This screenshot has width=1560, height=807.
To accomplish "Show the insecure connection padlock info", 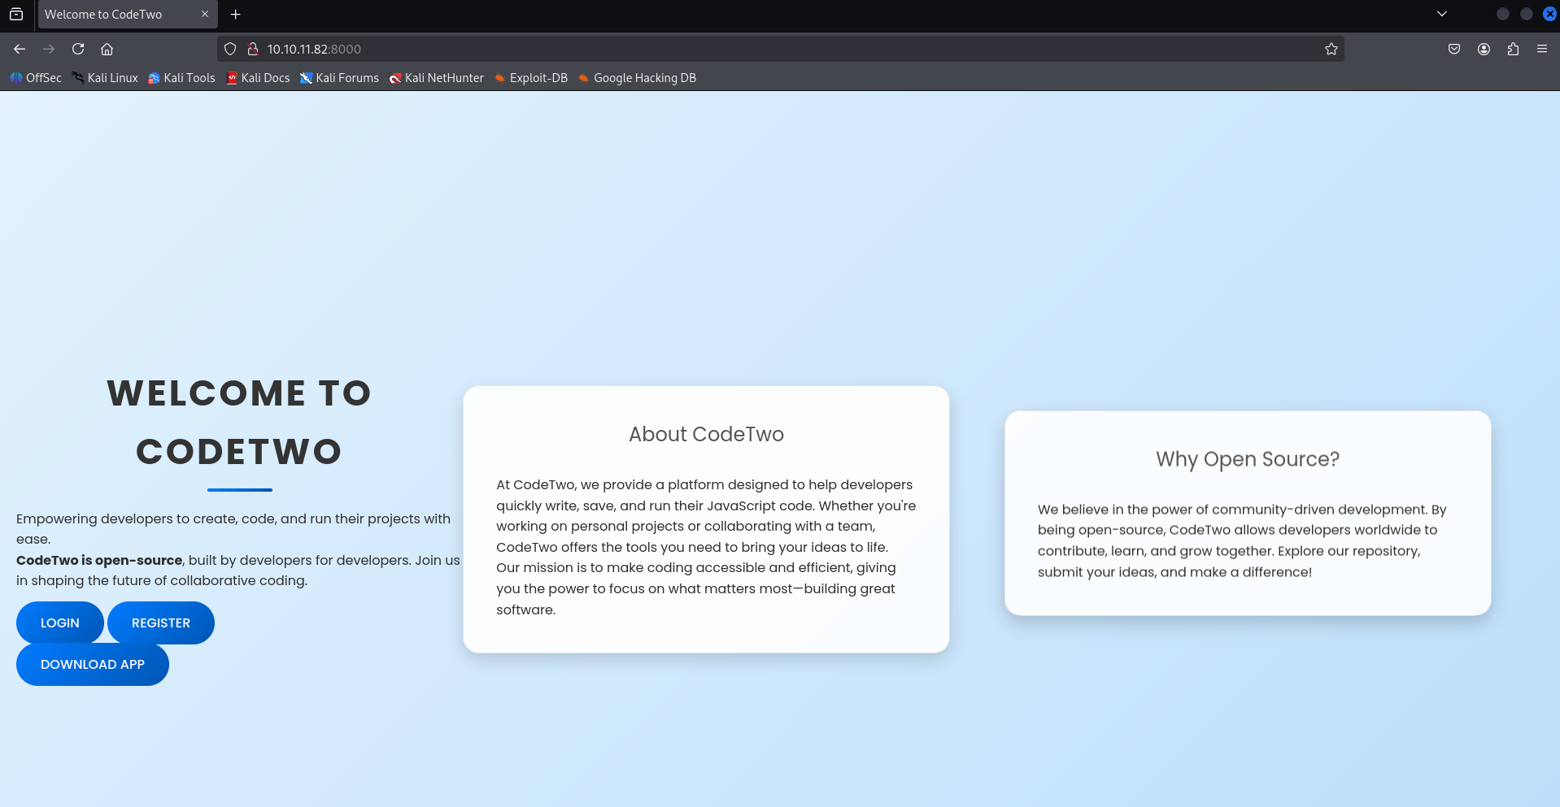I will click(x=253, y=49).
